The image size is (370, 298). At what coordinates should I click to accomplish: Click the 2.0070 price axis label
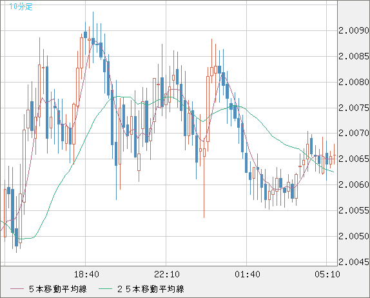pos(354,133)
